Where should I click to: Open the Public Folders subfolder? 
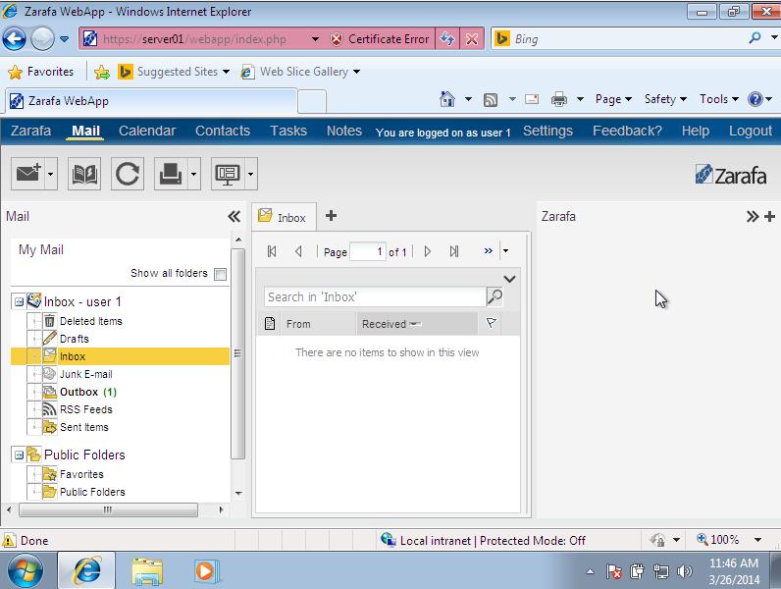click(x=92, y=492)
